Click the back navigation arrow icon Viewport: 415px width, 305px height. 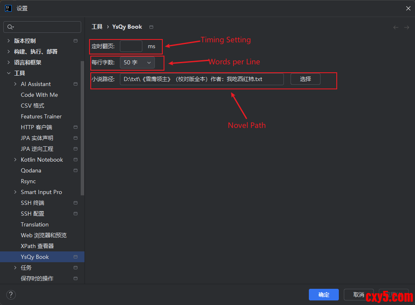point(395,27)
